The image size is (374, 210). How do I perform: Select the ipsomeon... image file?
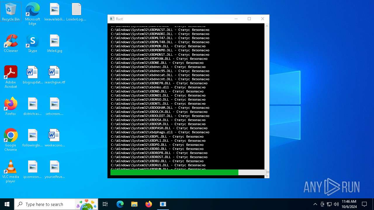(32, 169)
